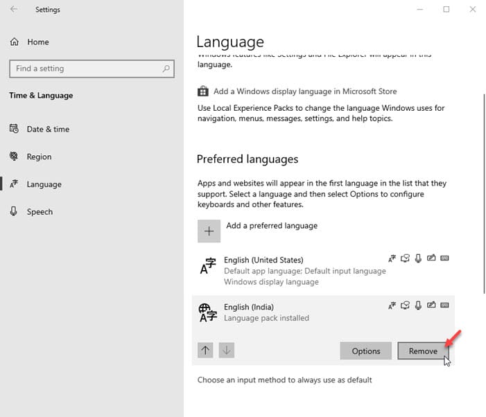486x417 pixels.
Task: Select Language in the sidebar
Action: (x=44, y=184)
